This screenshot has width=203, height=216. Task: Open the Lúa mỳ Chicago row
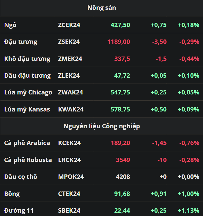click(102, 92)
